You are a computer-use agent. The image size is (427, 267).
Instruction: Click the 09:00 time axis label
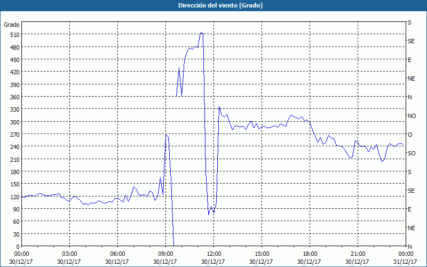point(165,254)
